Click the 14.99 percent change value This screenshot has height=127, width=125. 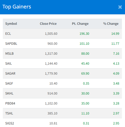[x=115, y=34]
